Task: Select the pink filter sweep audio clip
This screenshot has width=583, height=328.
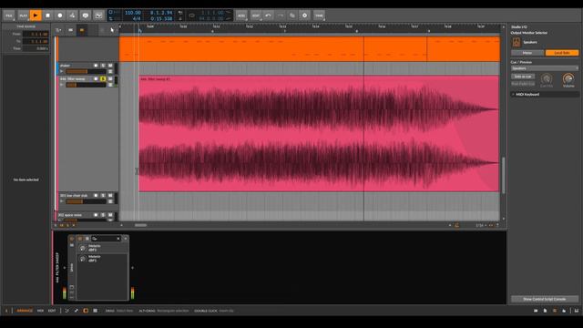Action: click(319, 134)
